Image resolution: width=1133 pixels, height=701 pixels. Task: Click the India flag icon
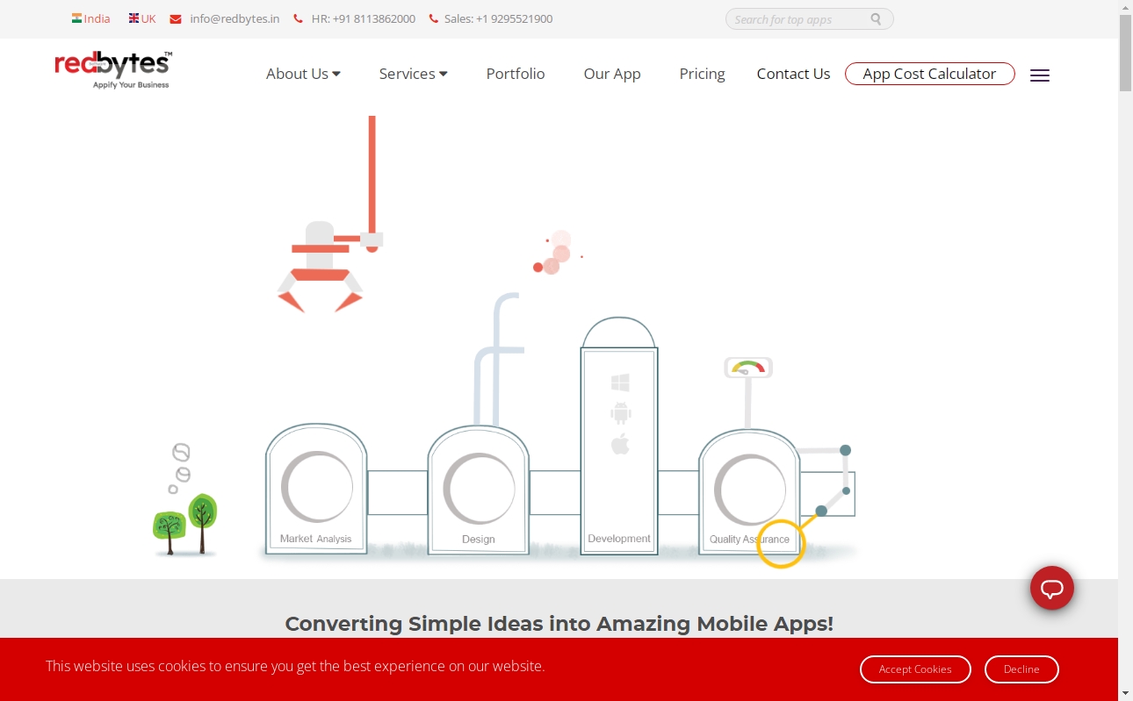tap(76, 18)
